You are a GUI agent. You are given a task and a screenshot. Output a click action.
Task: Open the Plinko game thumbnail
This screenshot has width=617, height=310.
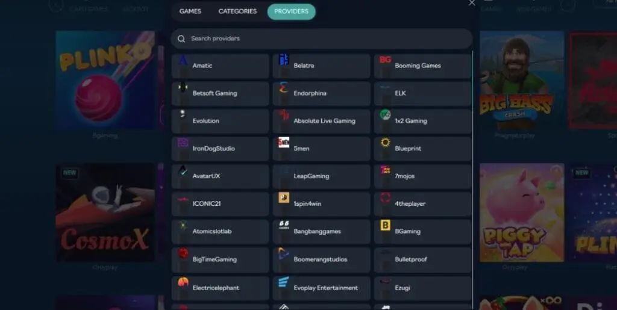tap(105, 80)
